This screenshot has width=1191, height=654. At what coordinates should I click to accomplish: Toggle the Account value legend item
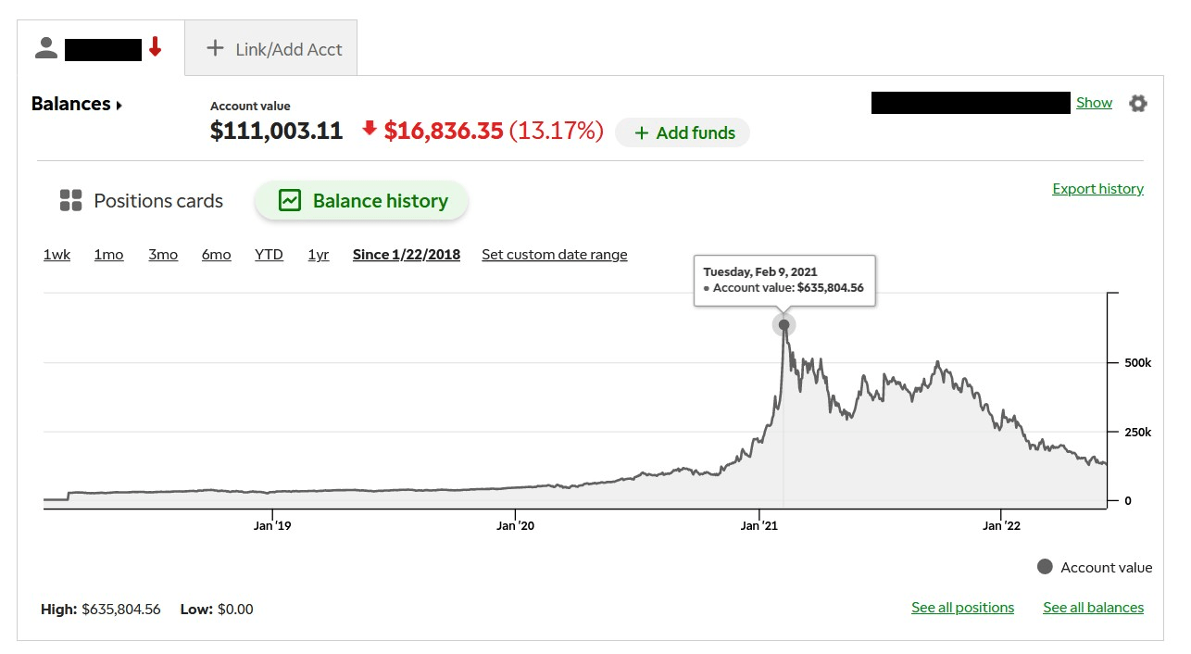1096,567
